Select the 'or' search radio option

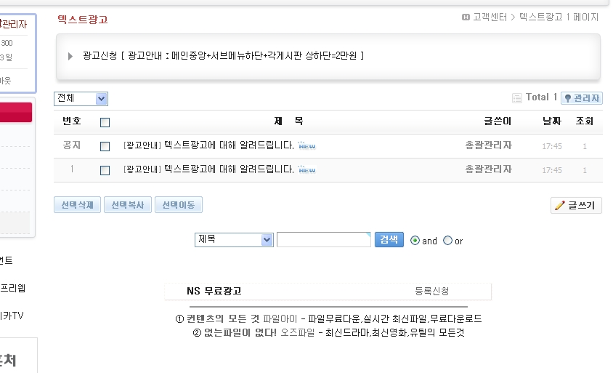pos(447,241)
